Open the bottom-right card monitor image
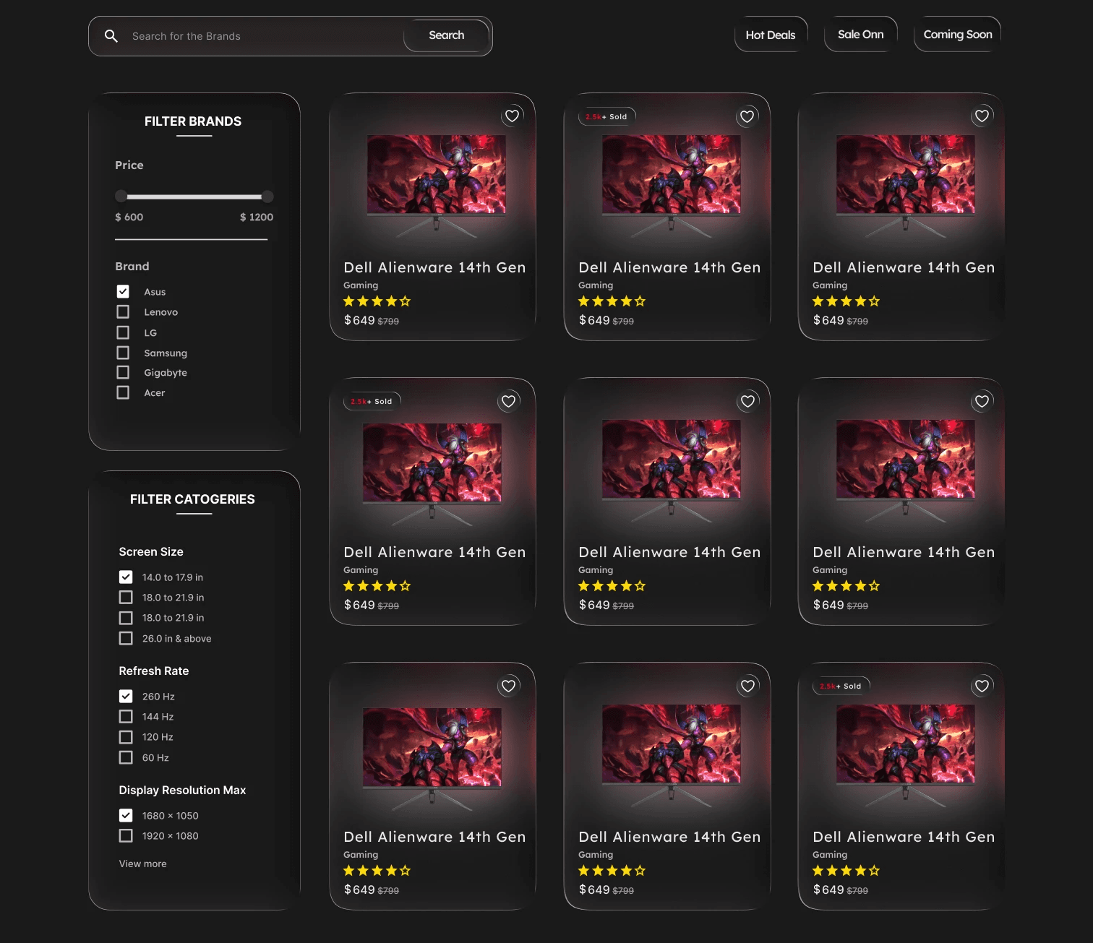 pos(905,754)
